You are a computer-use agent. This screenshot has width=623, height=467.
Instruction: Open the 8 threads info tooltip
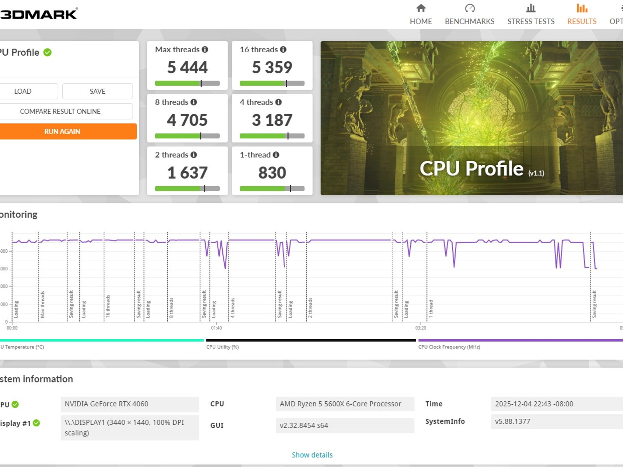194,102
